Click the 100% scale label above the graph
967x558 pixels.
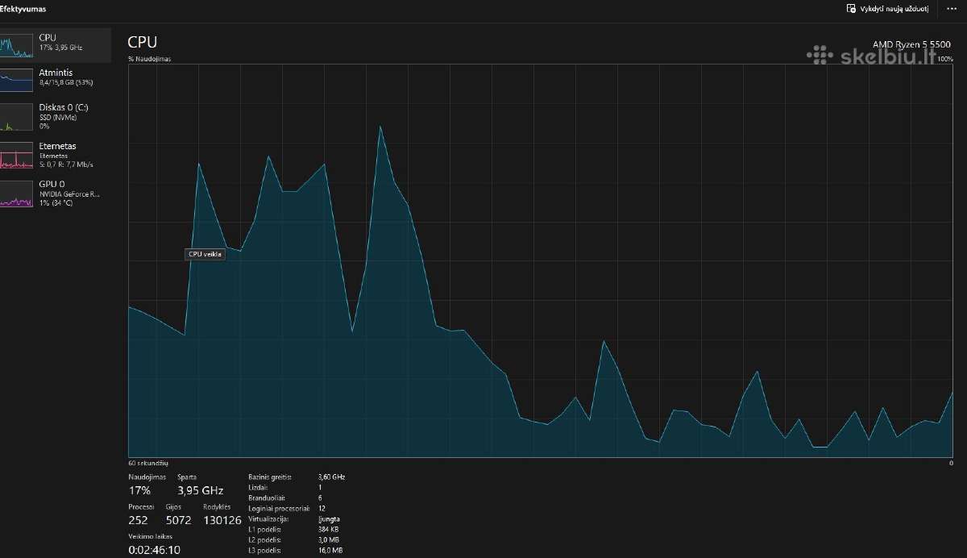(945, 59)
